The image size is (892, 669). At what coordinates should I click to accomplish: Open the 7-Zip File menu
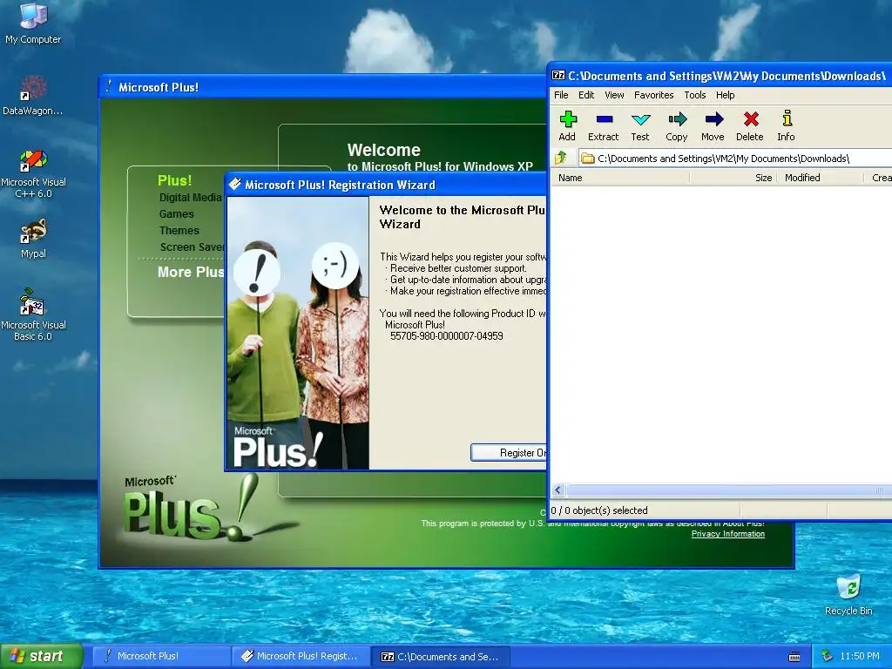[x=561, y=95]
